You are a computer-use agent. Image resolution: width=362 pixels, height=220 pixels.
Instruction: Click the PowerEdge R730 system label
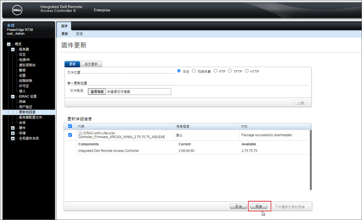coord(20,30)
